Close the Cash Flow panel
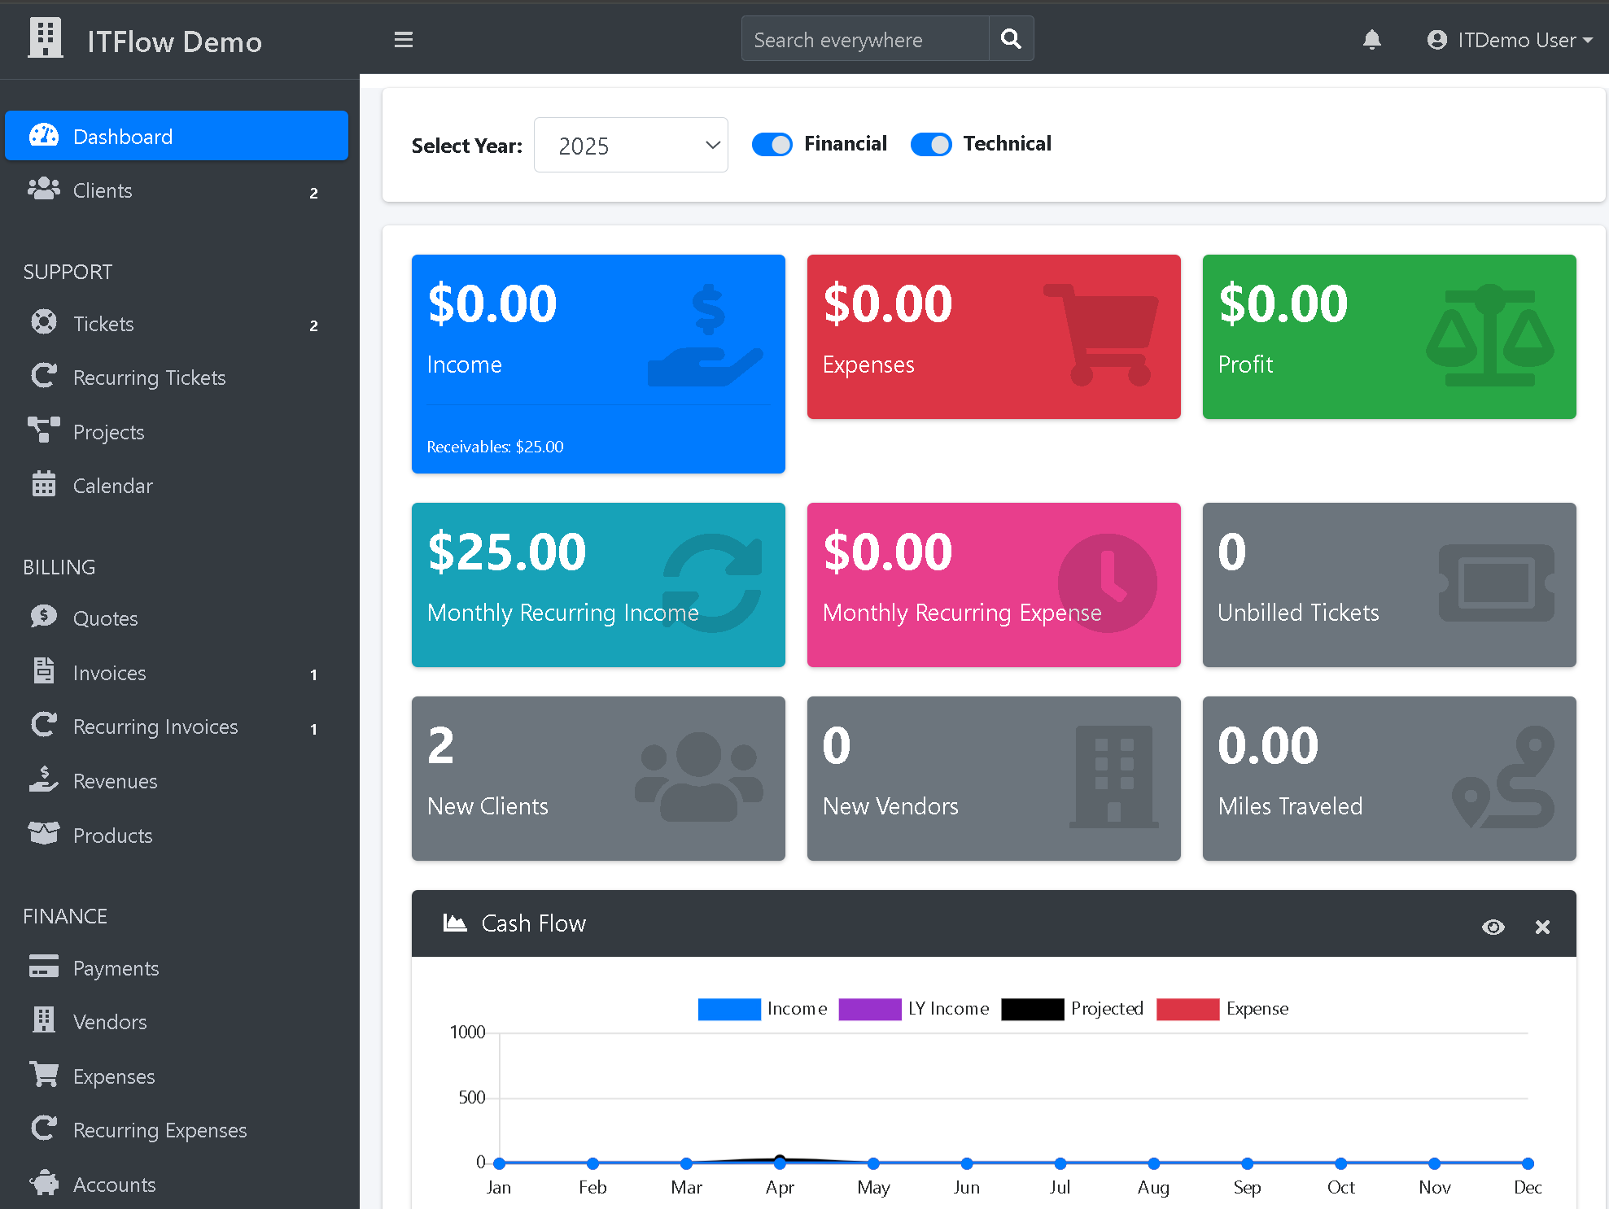 [1542, 927]
